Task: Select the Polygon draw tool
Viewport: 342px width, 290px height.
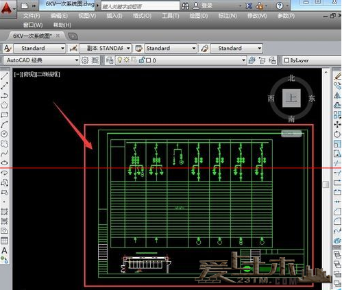Action: pyautogui.click(x=4, y=105)
